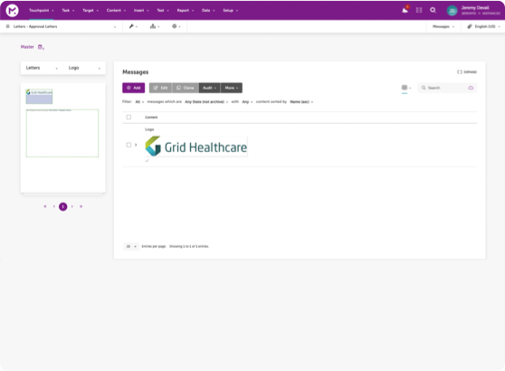Image resolution: width=505 pixels, height=371 pixels.
Task: Open the Touchpoint menu
Action: click(42, 10)
